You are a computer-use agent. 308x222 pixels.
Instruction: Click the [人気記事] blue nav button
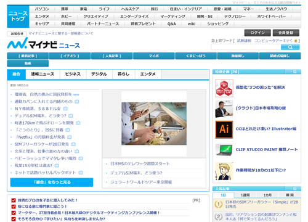[112, 56]
